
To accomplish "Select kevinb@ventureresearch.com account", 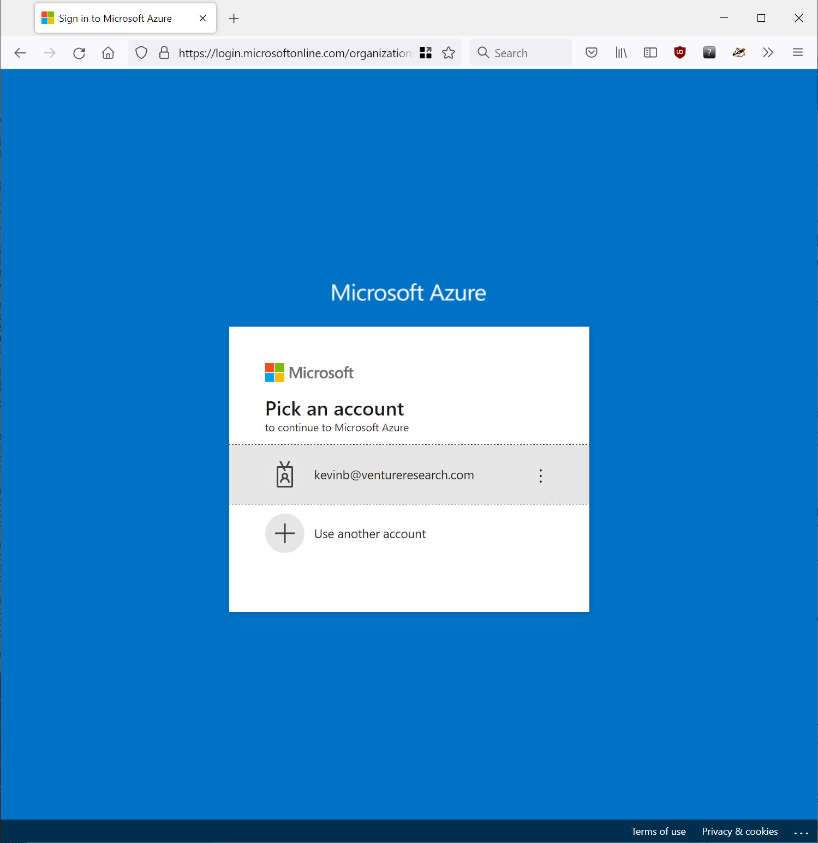I will 393,475.
